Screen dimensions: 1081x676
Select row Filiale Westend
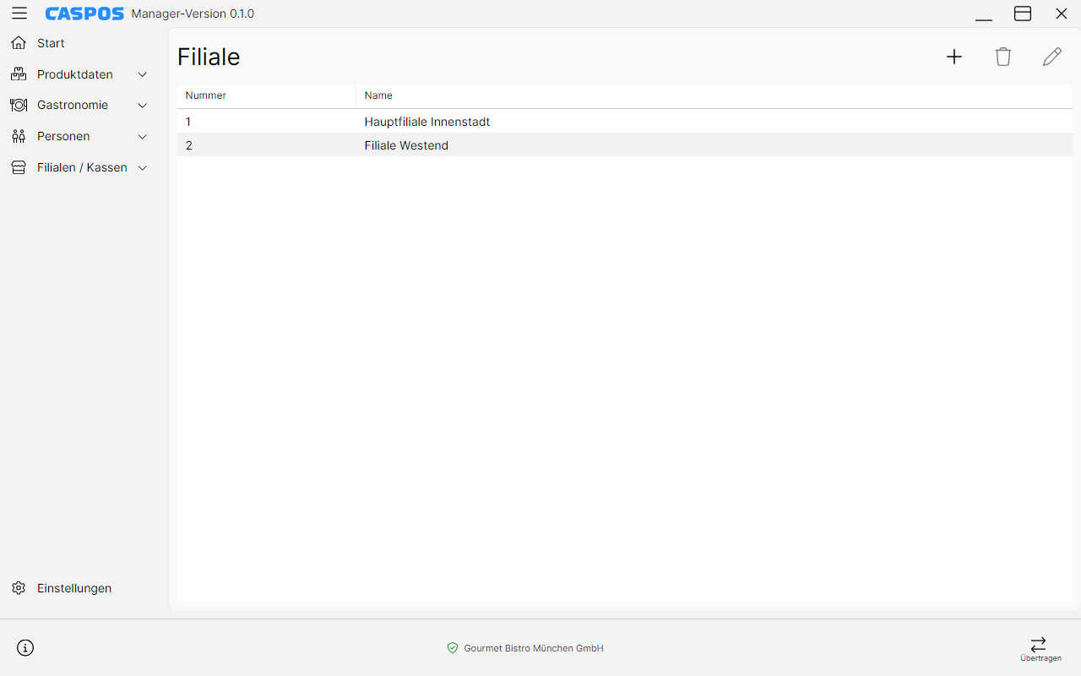(625, 145)
